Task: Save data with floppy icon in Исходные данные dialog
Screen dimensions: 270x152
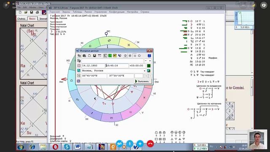Action: [x=94, y=56]
